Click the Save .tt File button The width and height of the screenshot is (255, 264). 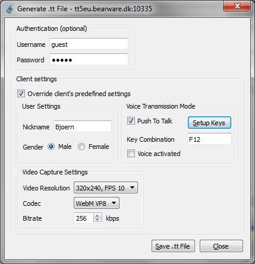pos(173,246)
